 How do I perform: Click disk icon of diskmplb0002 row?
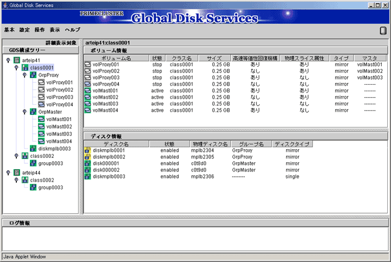tap(87, 157)
